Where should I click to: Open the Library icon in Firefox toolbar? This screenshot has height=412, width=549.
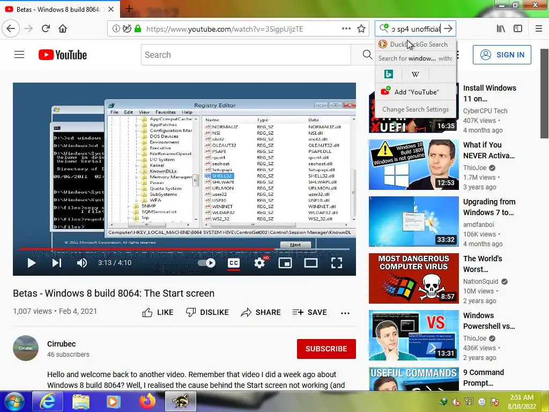click(501, 29)
